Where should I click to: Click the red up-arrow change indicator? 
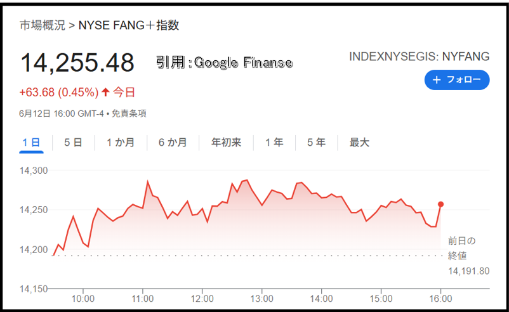[105, 93]
